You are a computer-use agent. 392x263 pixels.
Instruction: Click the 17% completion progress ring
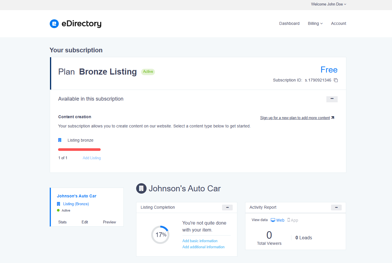coord(160,235)
